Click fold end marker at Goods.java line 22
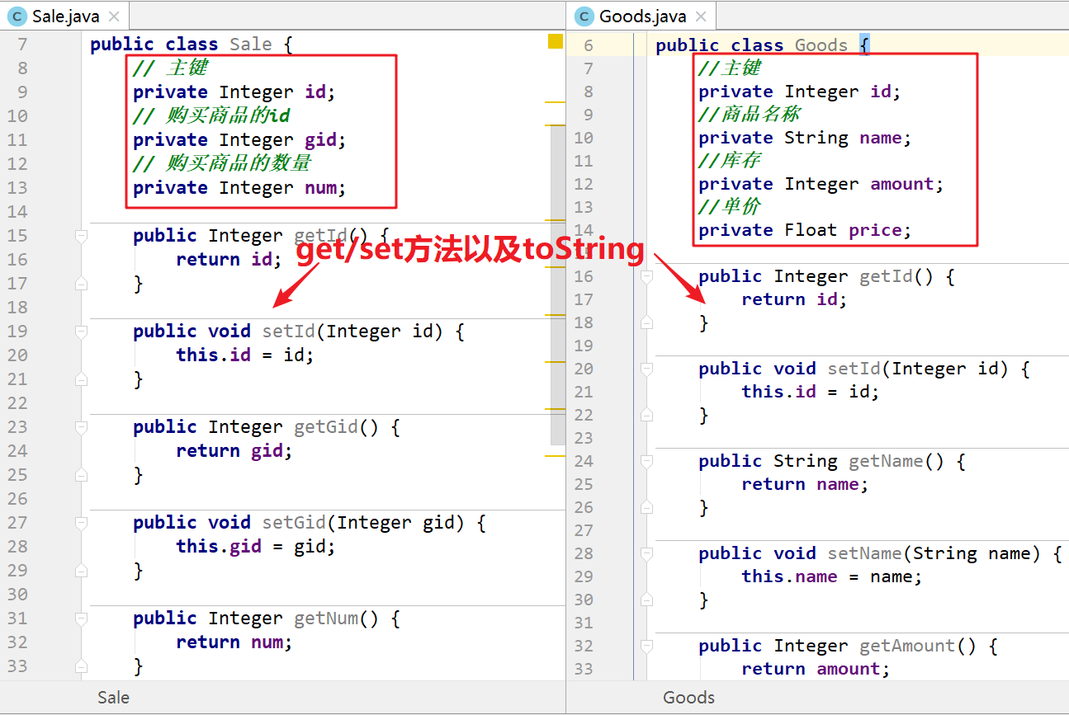 click(x=646, y=416)
